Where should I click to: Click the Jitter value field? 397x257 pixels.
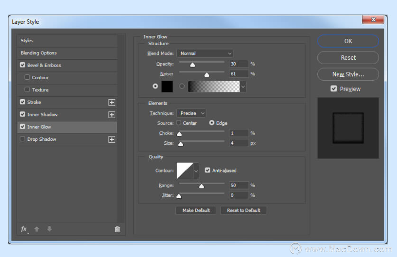coord(239,195)
